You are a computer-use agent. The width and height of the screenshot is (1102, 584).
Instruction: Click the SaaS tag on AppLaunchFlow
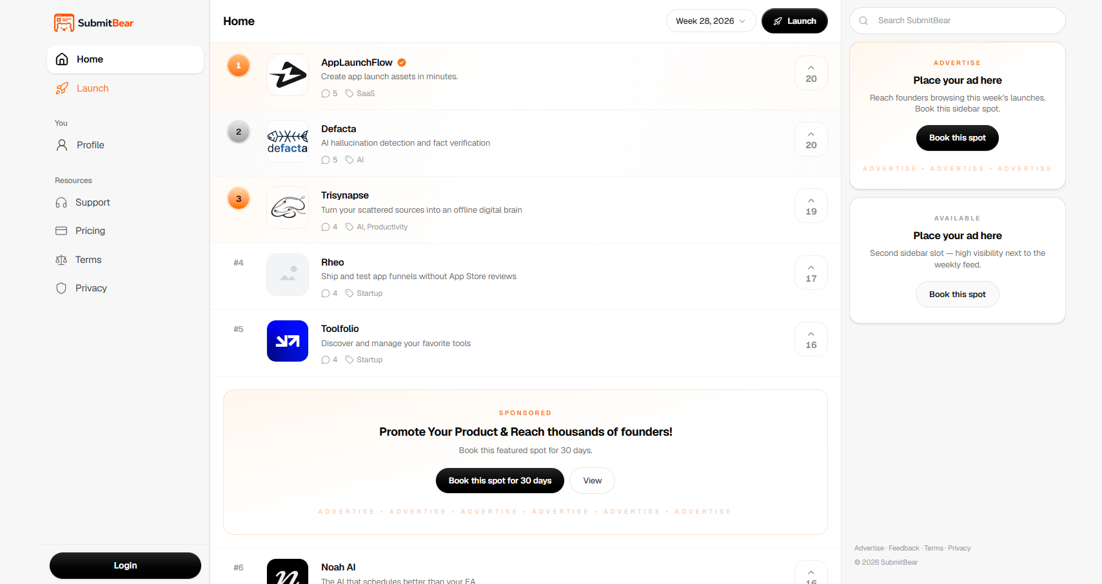[366, 93]
